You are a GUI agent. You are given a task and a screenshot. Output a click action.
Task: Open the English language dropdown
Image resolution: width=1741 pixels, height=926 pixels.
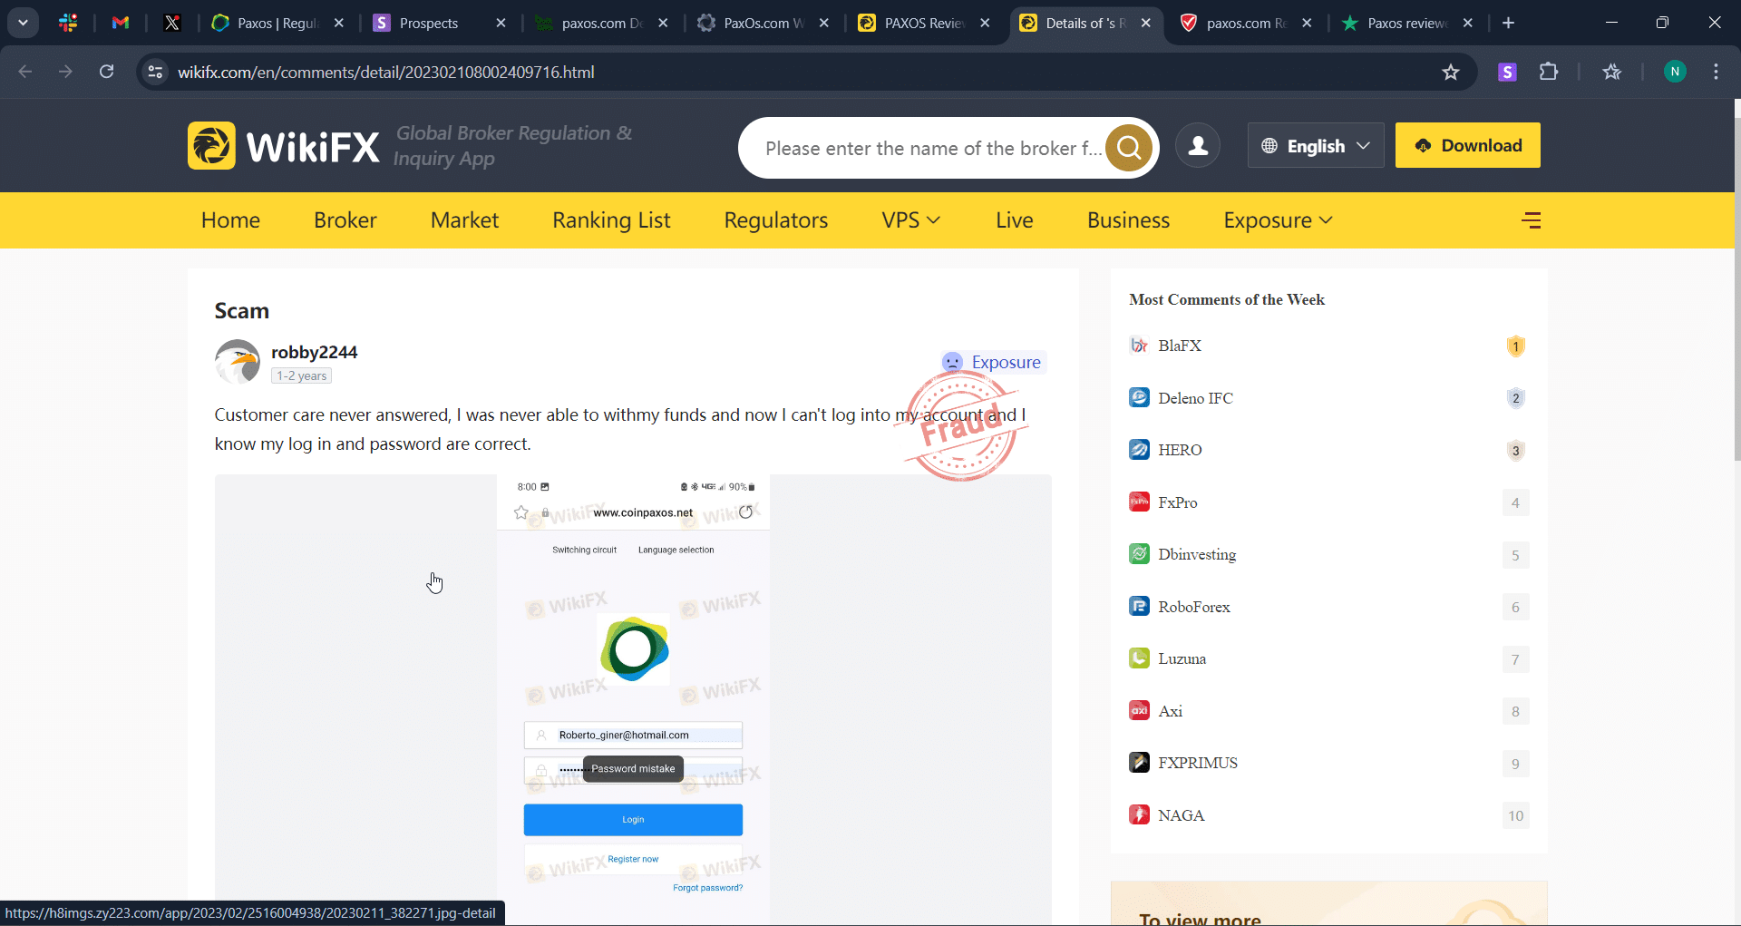point(1316,146)
